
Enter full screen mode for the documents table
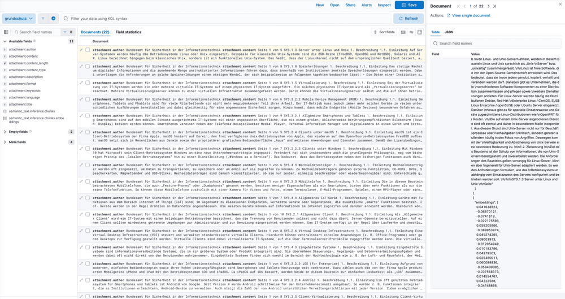click(420, 32)
